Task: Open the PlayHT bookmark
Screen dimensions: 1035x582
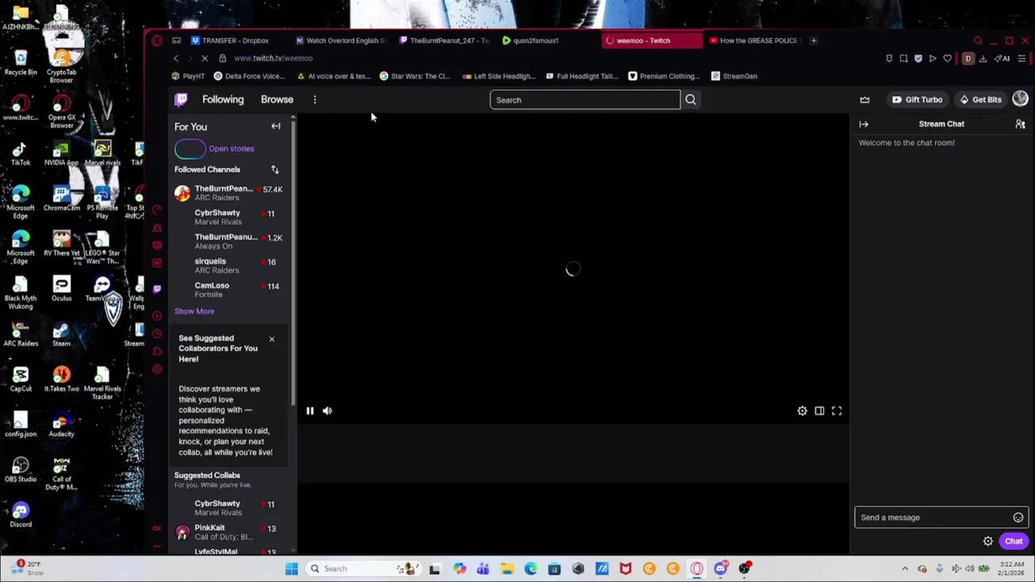Action: [188, 76]
